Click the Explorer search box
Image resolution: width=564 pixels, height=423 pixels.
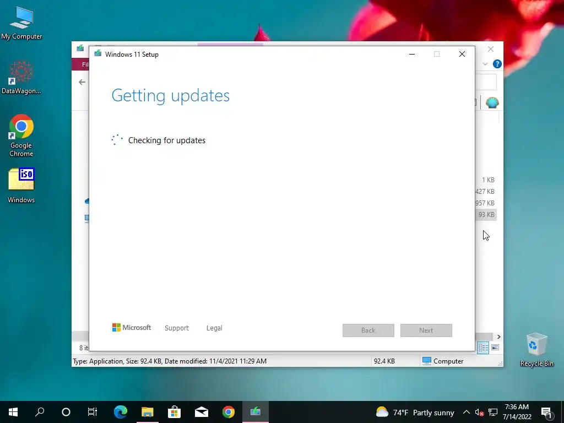[x=486, y=82]
